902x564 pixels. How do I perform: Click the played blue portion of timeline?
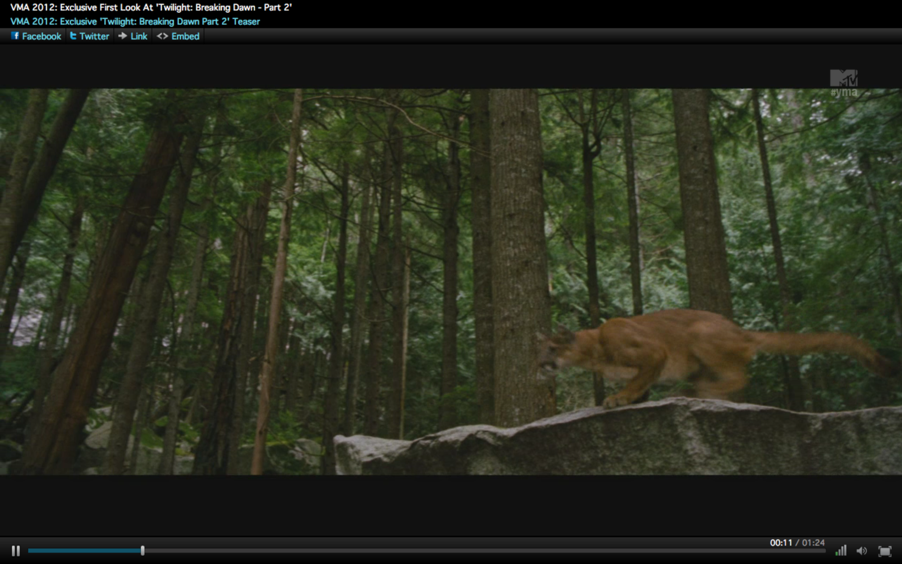(85, 550)
